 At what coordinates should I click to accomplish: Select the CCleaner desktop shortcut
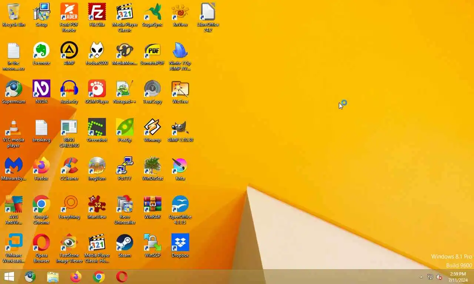(69, 169)
